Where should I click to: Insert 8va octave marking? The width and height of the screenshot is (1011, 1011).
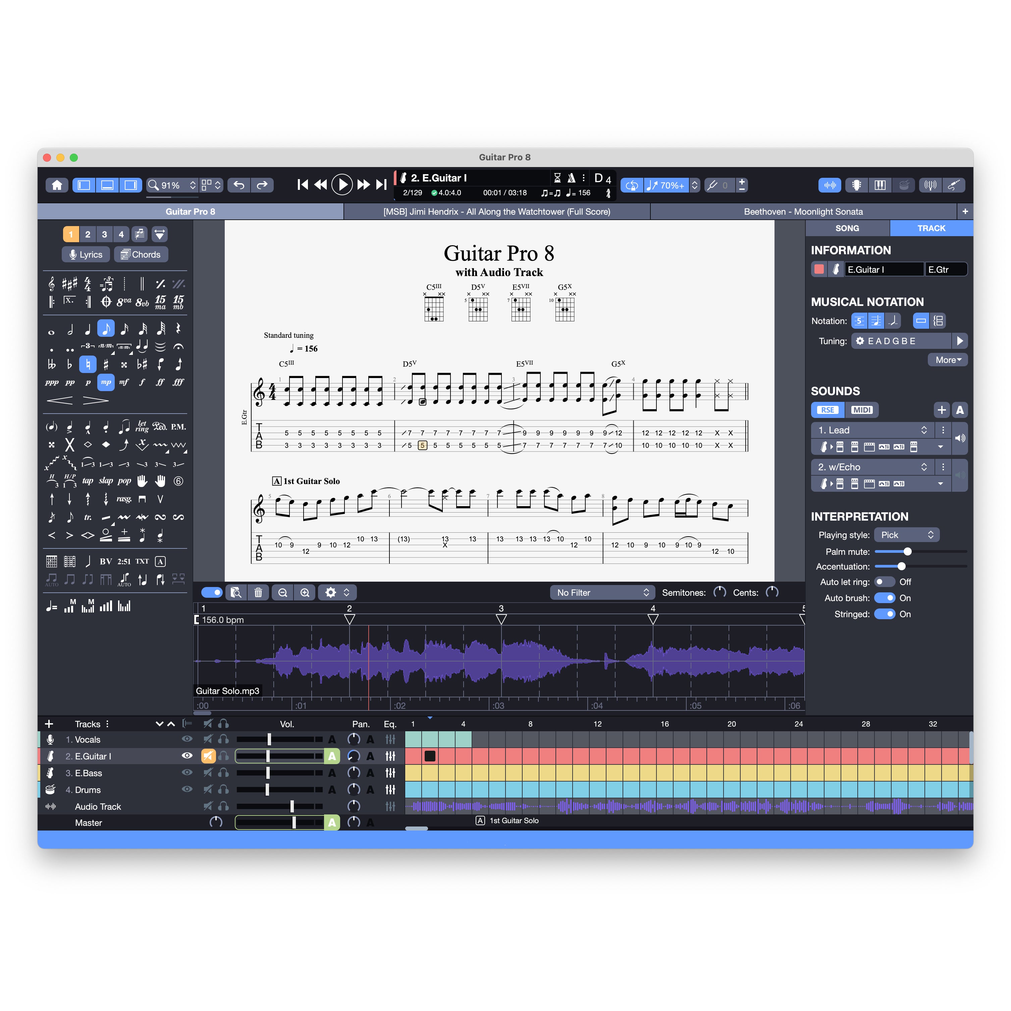click(x=124, y=302)
